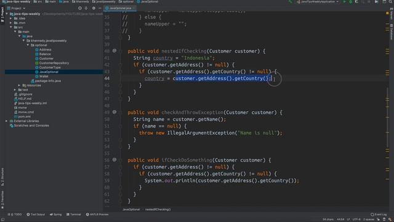Click java-tips-weekly in navigation bar
Screen dimensions: 394x222
click(x=16, y=2)
